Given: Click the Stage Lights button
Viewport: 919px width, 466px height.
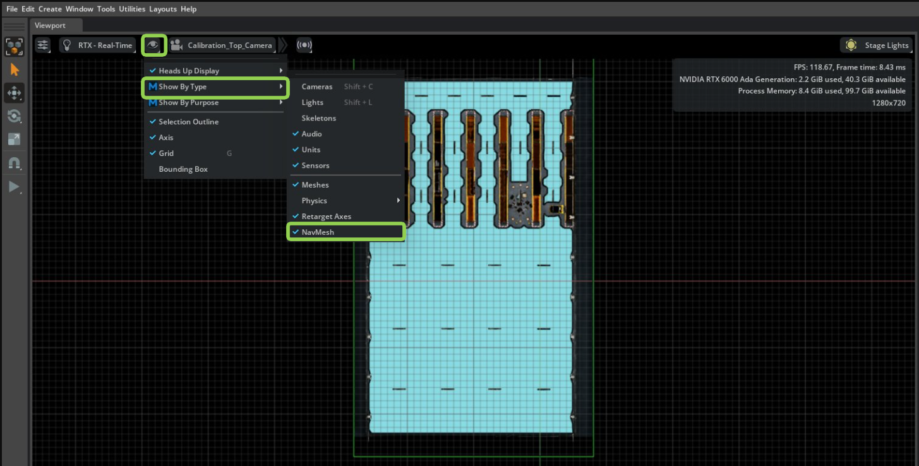Looking at the screenshot, I should (879, 45).
